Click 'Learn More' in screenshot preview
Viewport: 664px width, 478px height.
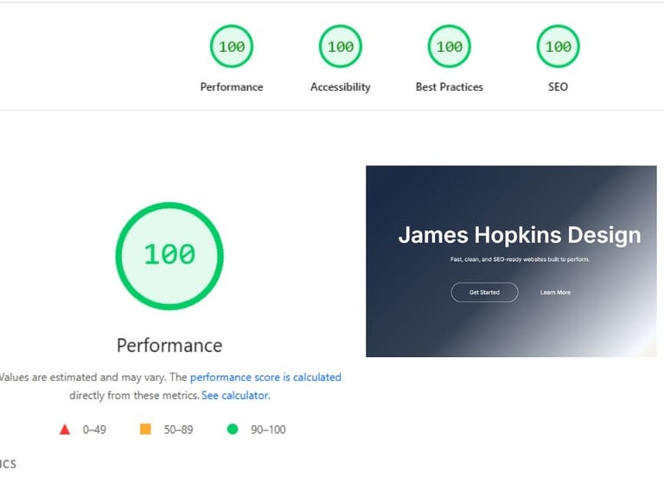pyautogui.click(x=555, y=292)
